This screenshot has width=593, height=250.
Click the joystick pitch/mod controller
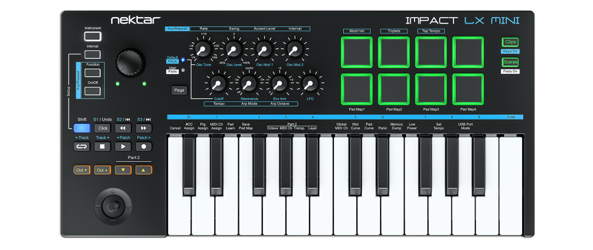tap(113, 207)
